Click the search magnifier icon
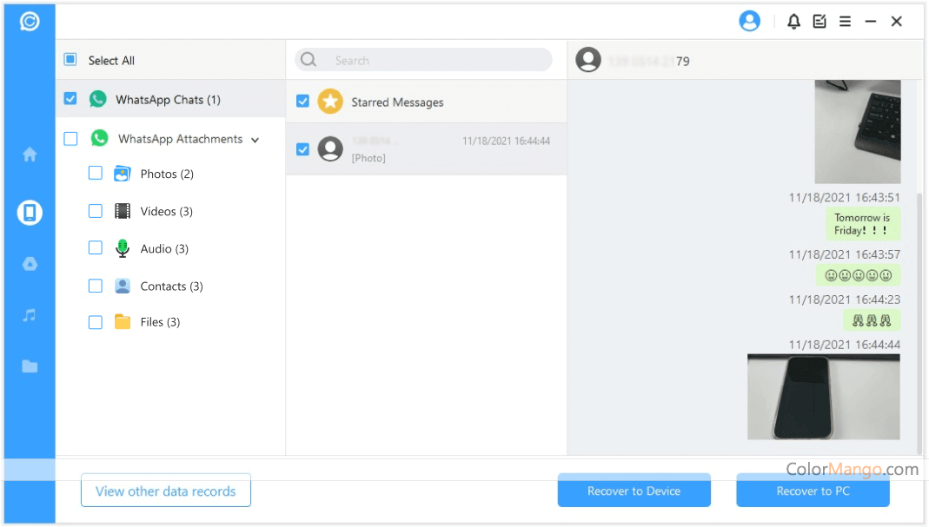Image resolution: width=929 pixels, height=527 pixels. point(309,60)
